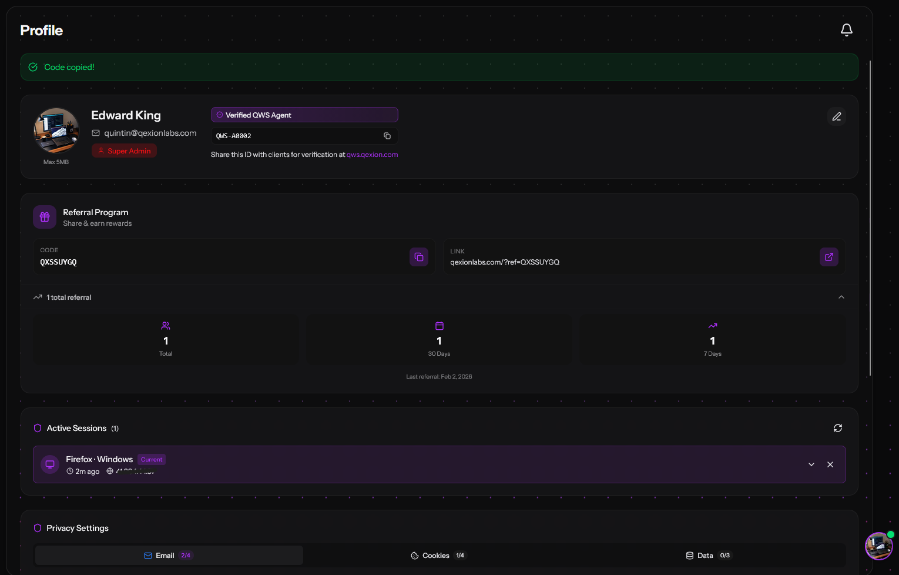Image resolution: width=899 pixels, height=575 pixels.
Task: Open the Data privacy tab
Action: (x=709, y=555)
